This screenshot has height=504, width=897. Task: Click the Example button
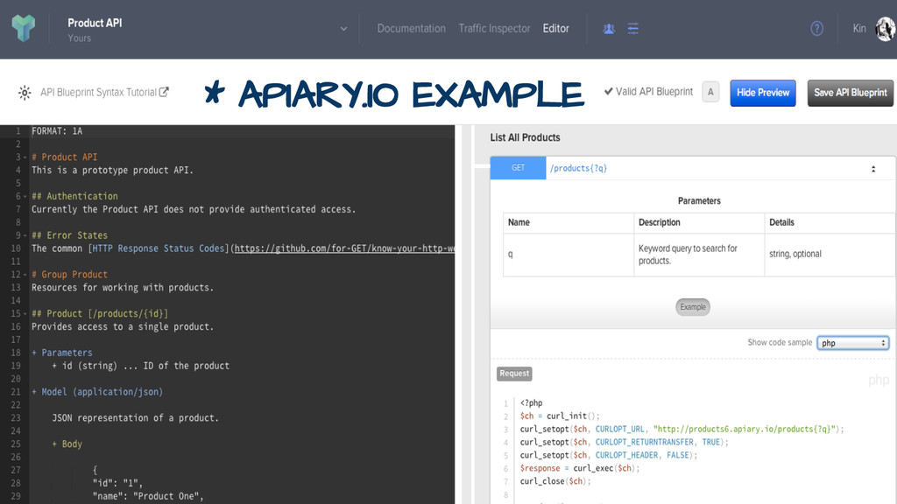click(693, 307)
